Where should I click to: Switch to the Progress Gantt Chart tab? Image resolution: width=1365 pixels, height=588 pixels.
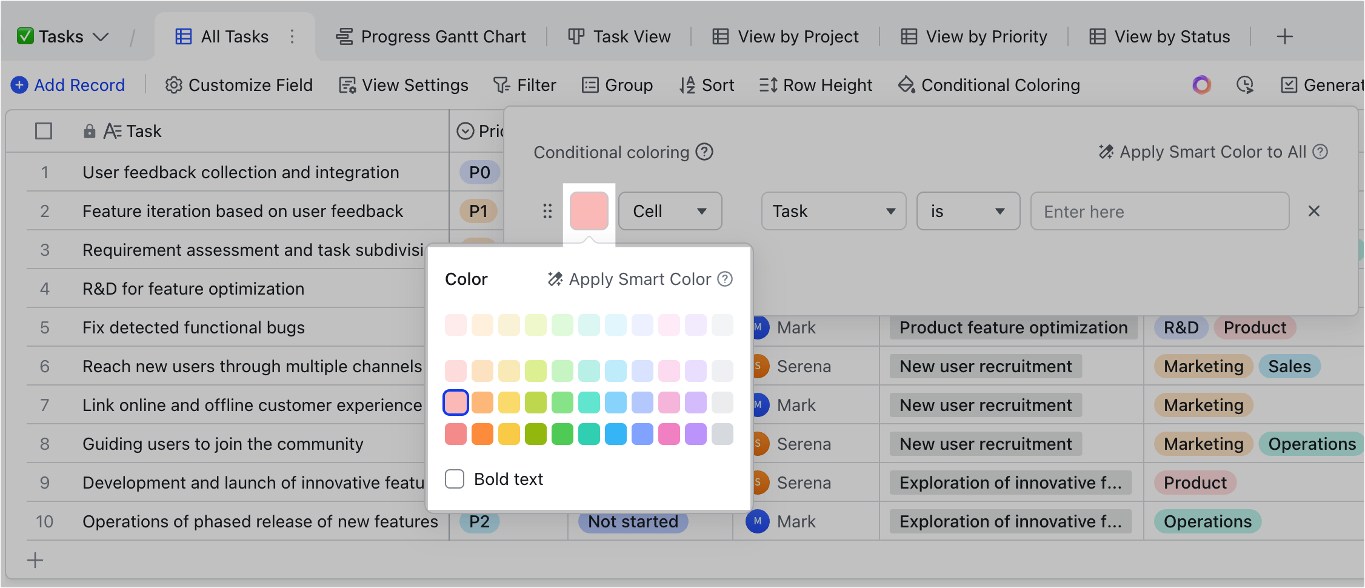coord(431,36)
